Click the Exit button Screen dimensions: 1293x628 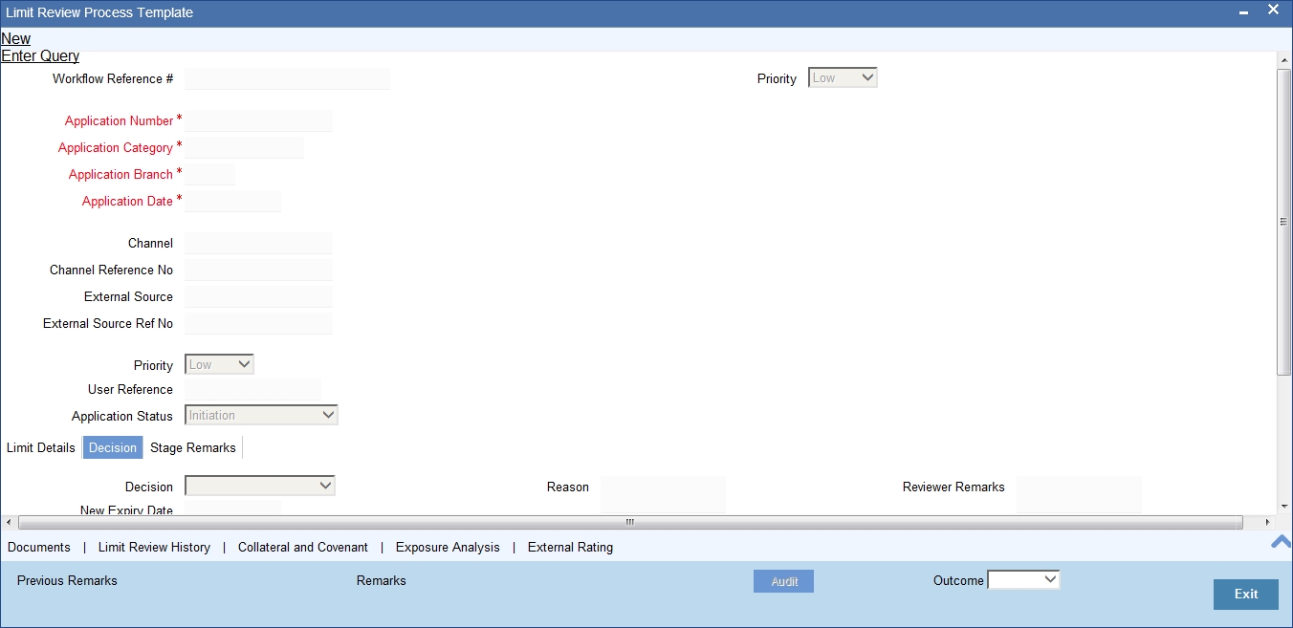[x=1246, y=594]
